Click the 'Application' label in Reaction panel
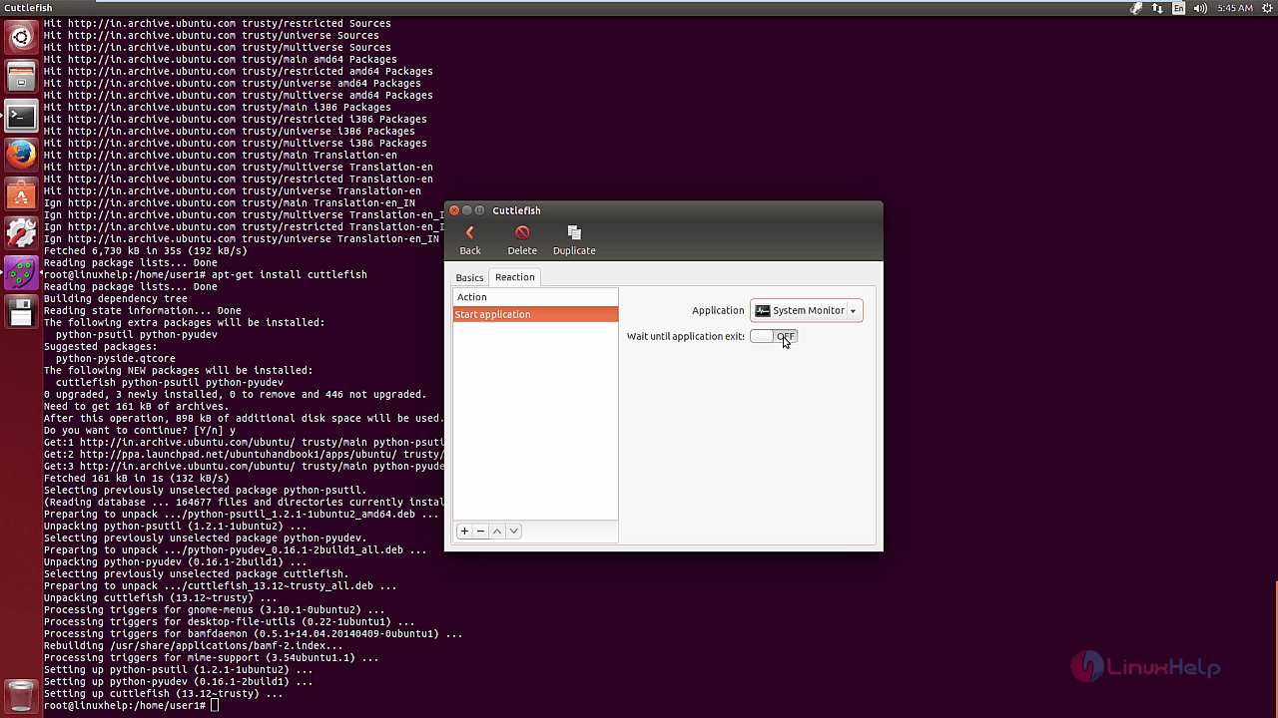The height and width of the screenshot is (718, 1278). [x=718, y=310]
